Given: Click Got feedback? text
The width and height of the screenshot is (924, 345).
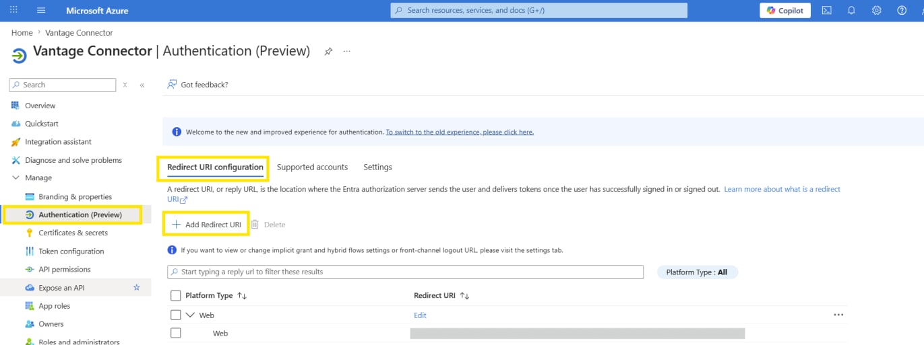Looking at the screenshot, I should point(204,85).
